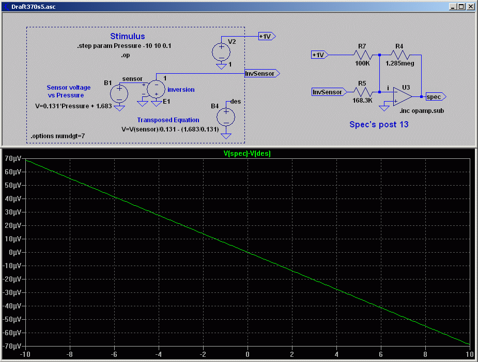Click the Spec's post 13 comment

(379, 124)
